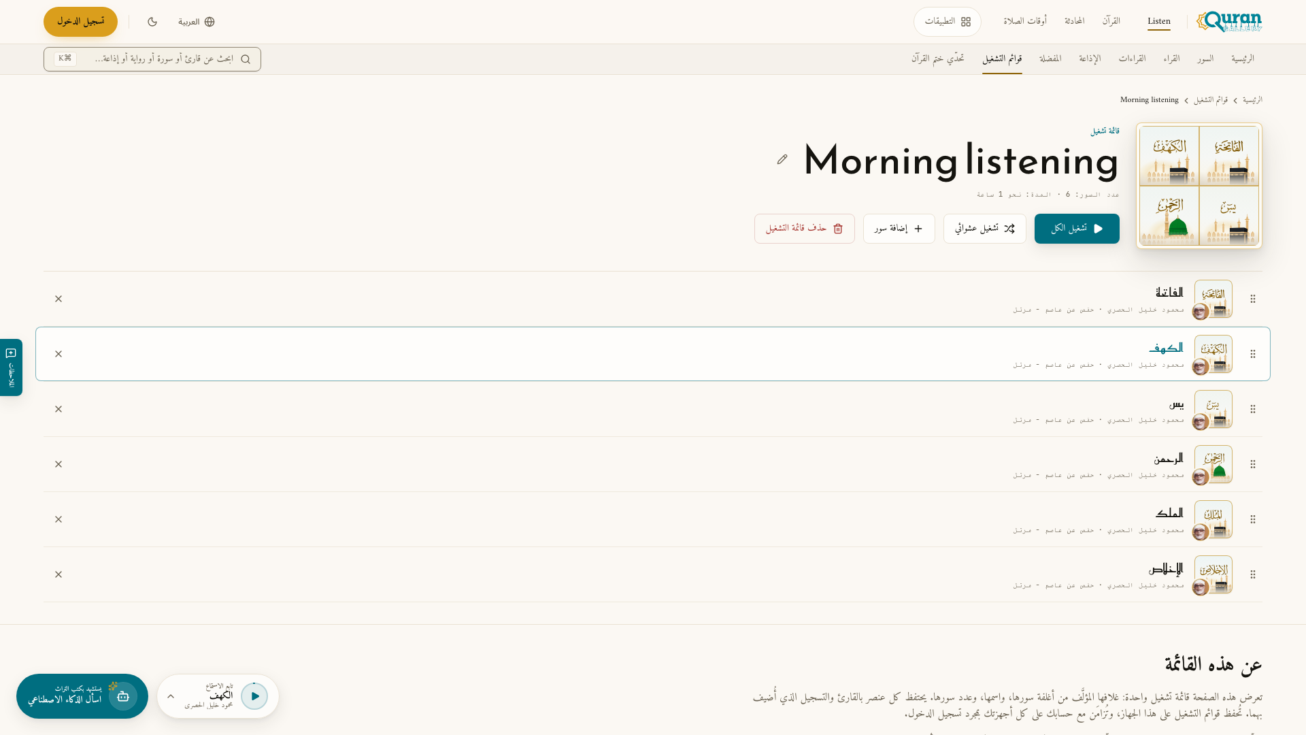Expand the mini player with chevron
Viewport: 1306px width, 735px height.
pyautogui.click(x=171, y=696)
